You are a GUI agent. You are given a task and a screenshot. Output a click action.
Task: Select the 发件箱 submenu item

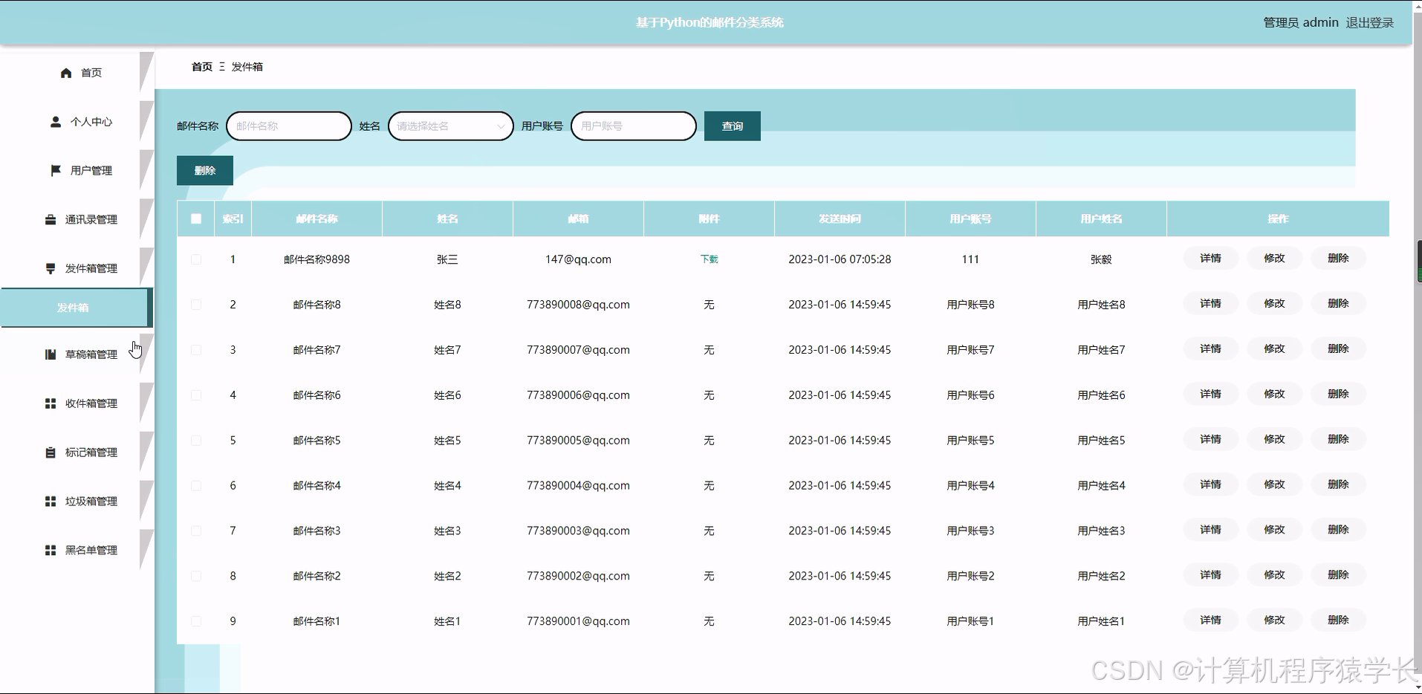pyautogui.click(x=76, y=308)
